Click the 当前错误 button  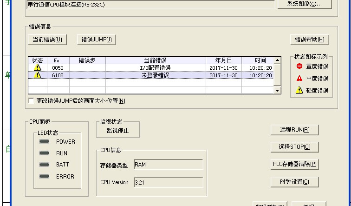click(x=47, y=40)
